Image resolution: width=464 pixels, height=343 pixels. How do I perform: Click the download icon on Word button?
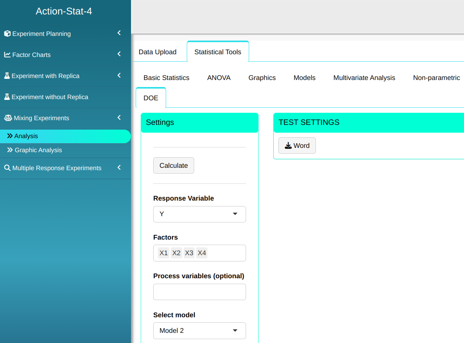(x=288, y=146)
